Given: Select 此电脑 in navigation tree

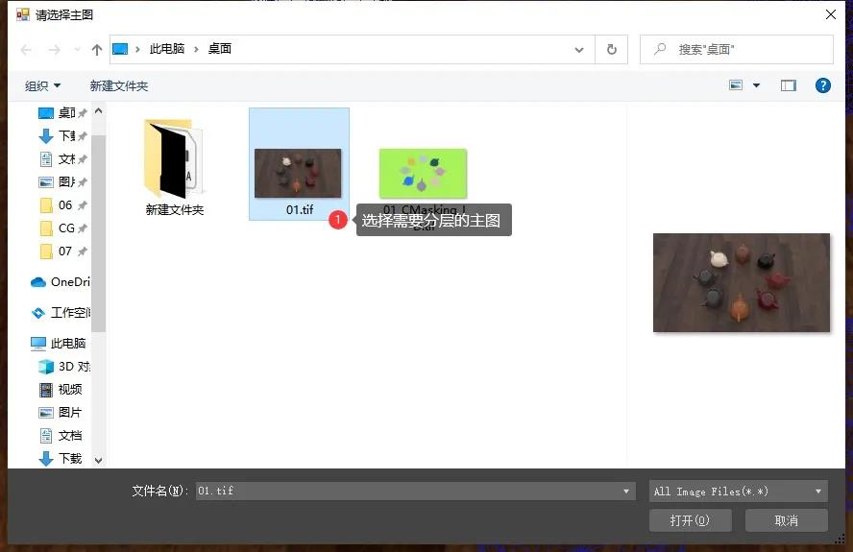Looking at the screenshot, I should [x=67, y=344].
